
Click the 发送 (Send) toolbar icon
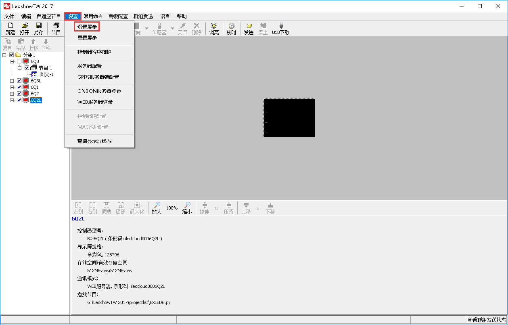point(249,26)
